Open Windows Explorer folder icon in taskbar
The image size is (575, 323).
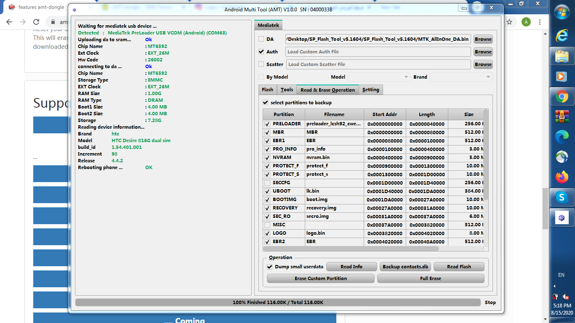562,56
